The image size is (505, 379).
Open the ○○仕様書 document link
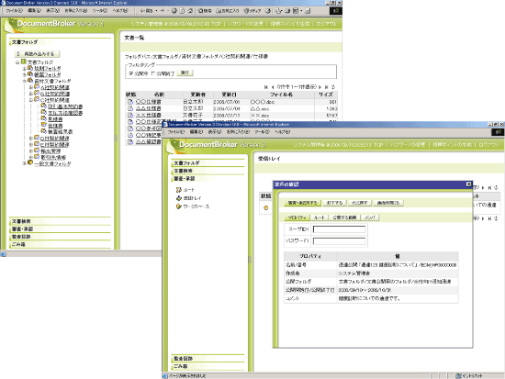coord(149,102)
